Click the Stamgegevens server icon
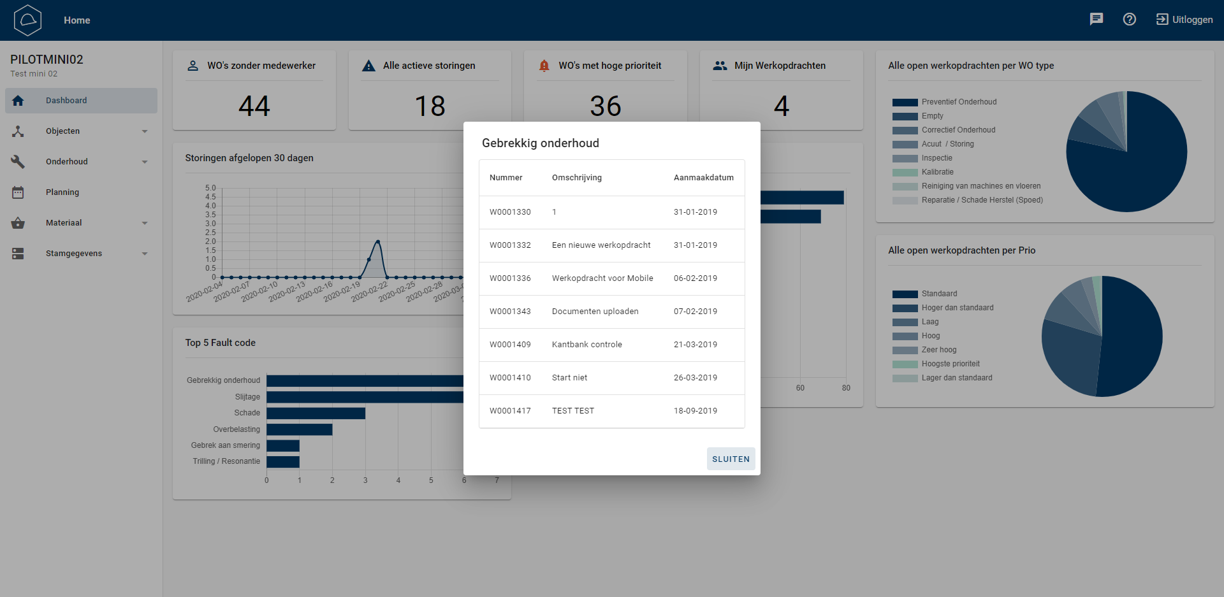 [x=18, y=254]
